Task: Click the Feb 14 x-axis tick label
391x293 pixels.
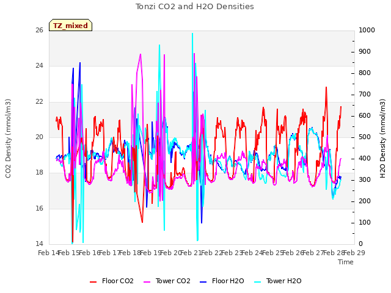Action: click(49, 253)
